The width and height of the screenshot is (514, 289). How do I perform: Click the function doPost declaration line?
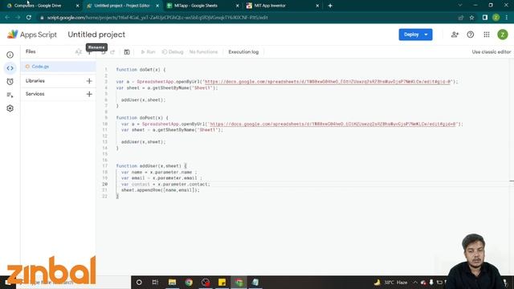(x=142, y=118)
